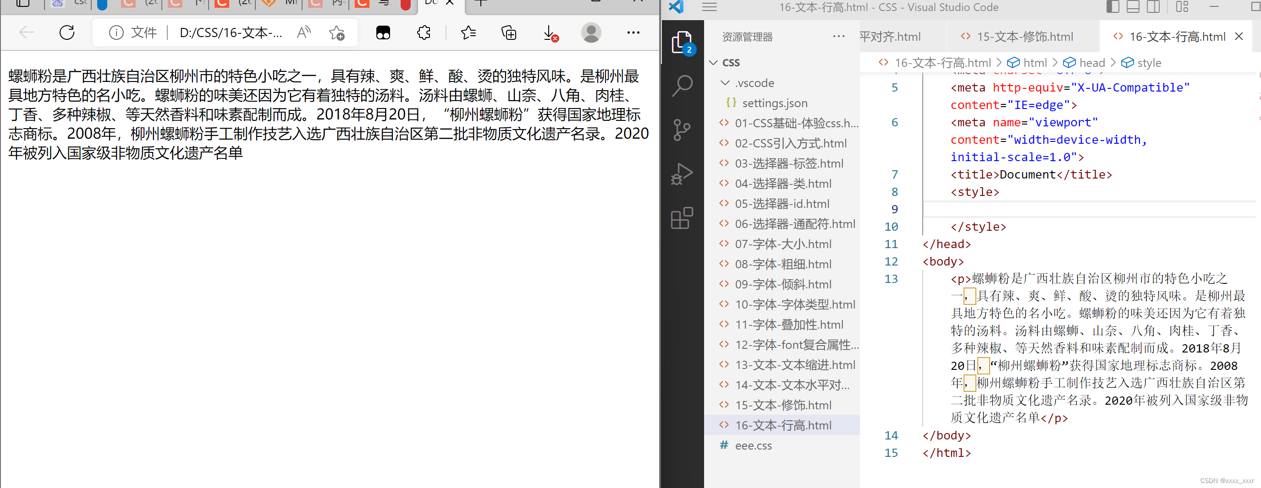Open 06-选择器-通配符.html file
Viewport: 1261px width, 488px height.
click(x=782, y=224)
